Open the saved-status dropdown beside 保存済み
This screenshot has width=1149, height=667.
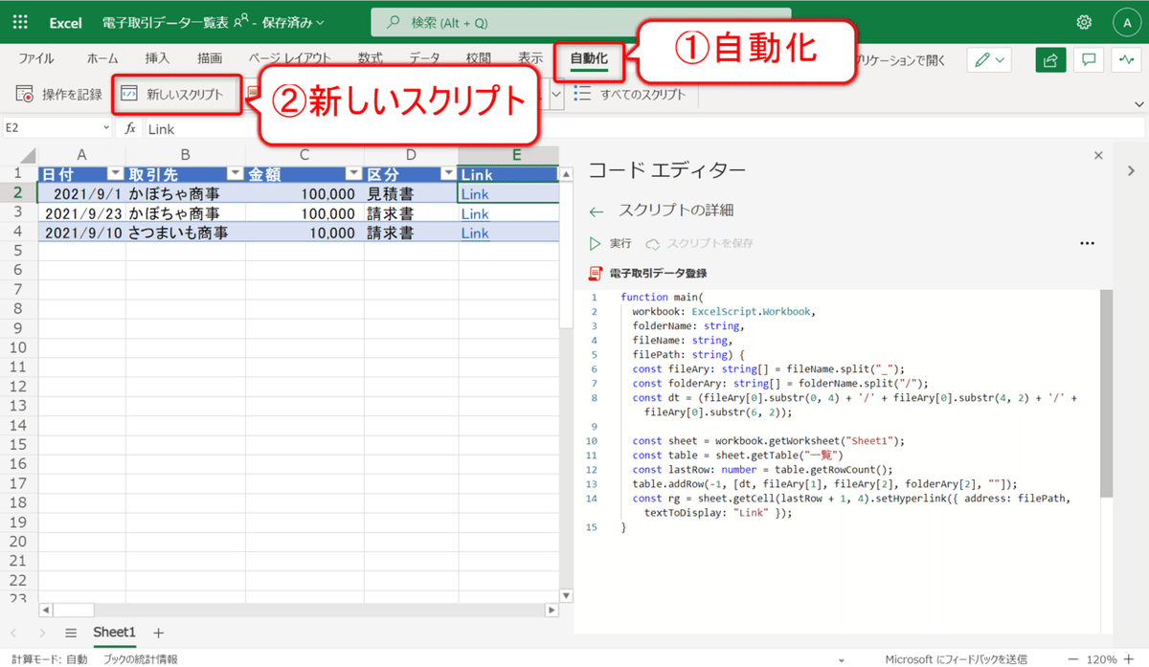pos(320,22)
